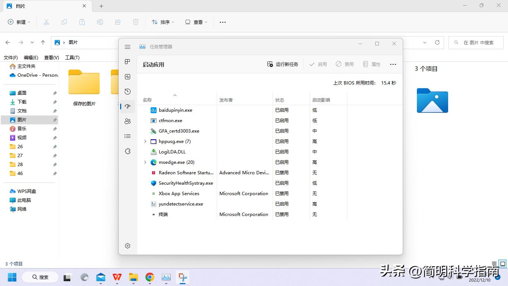This screenshot has width=508, height=286.
Task: Sort startup apps by the 名称 column
Action: click(x=147, y=99)
